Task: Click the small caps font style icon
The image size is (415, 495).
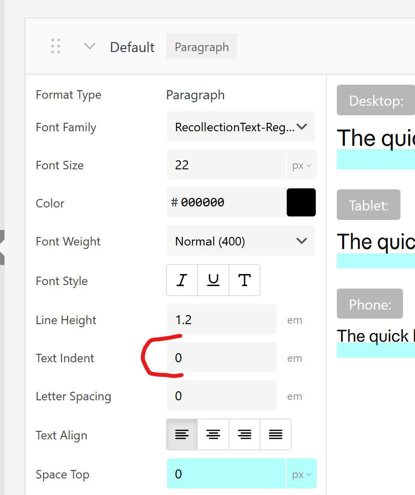Action: coord(245,281)
